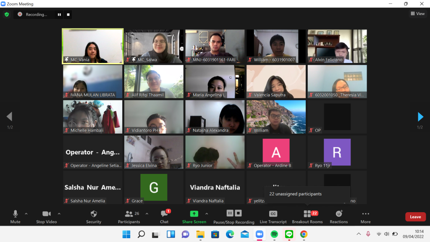The width and height of the screenshot is (430, 242).
Task: Click the green Share Screen icon
Action: pos(194,214)
